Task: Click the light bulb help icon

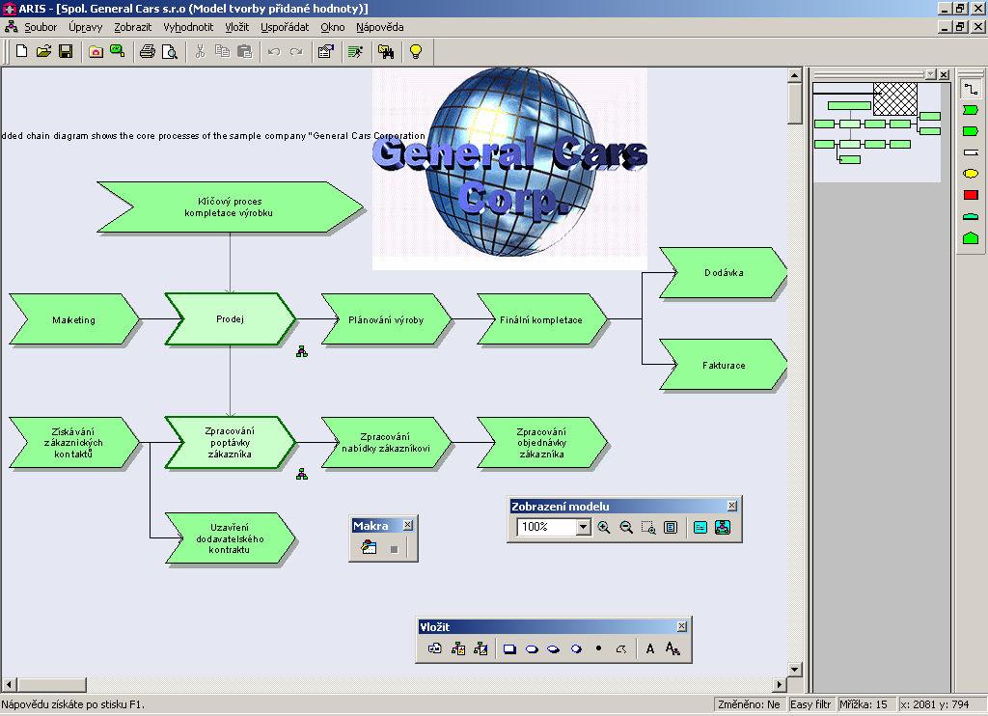Action: [415, 52]
